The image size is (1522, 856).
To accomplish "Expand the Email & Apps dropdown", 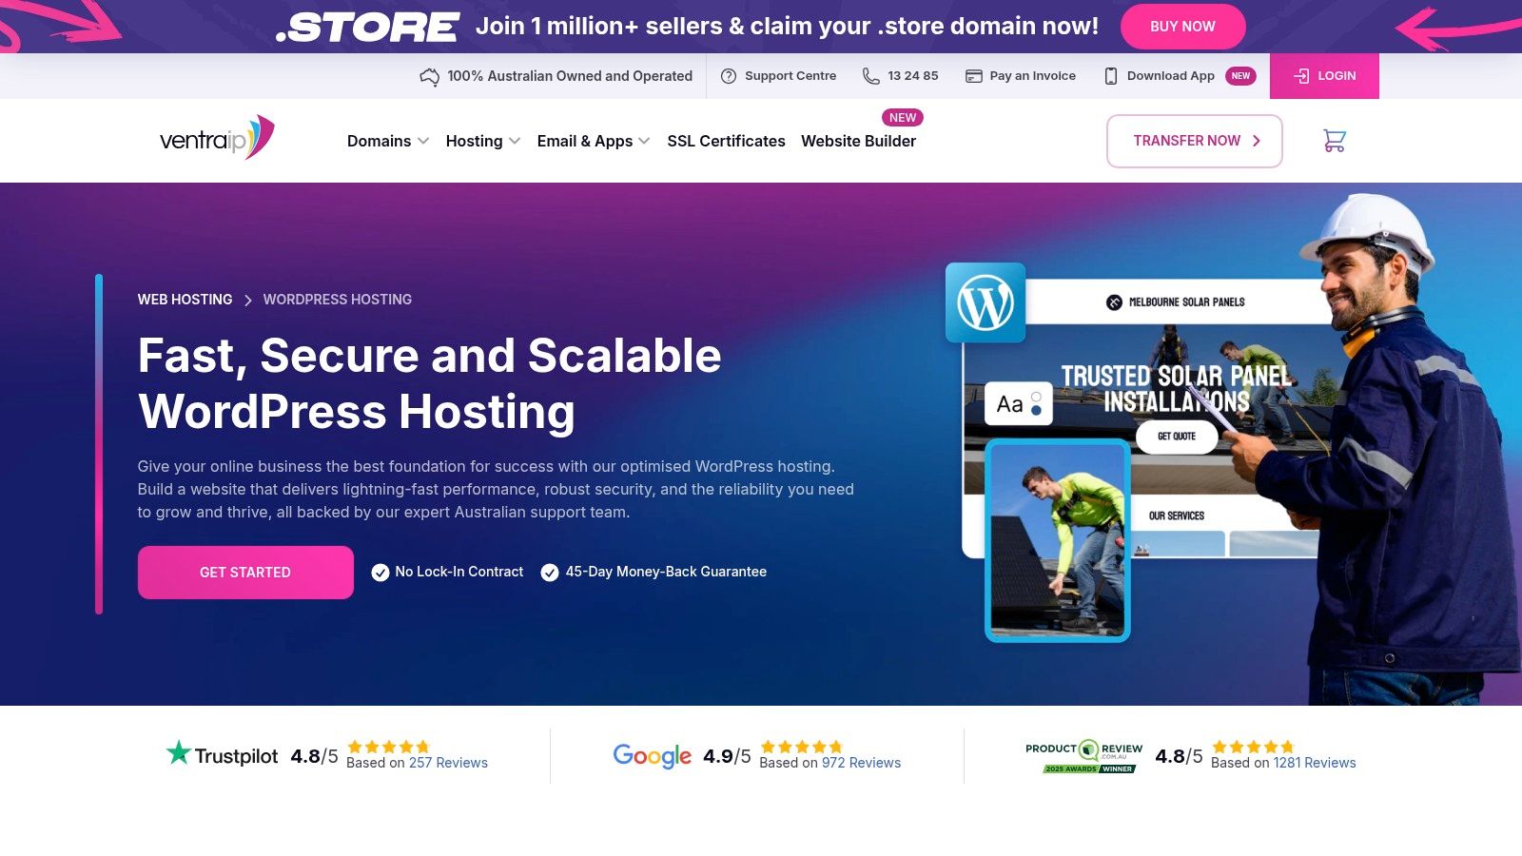I will pos(592,141).
